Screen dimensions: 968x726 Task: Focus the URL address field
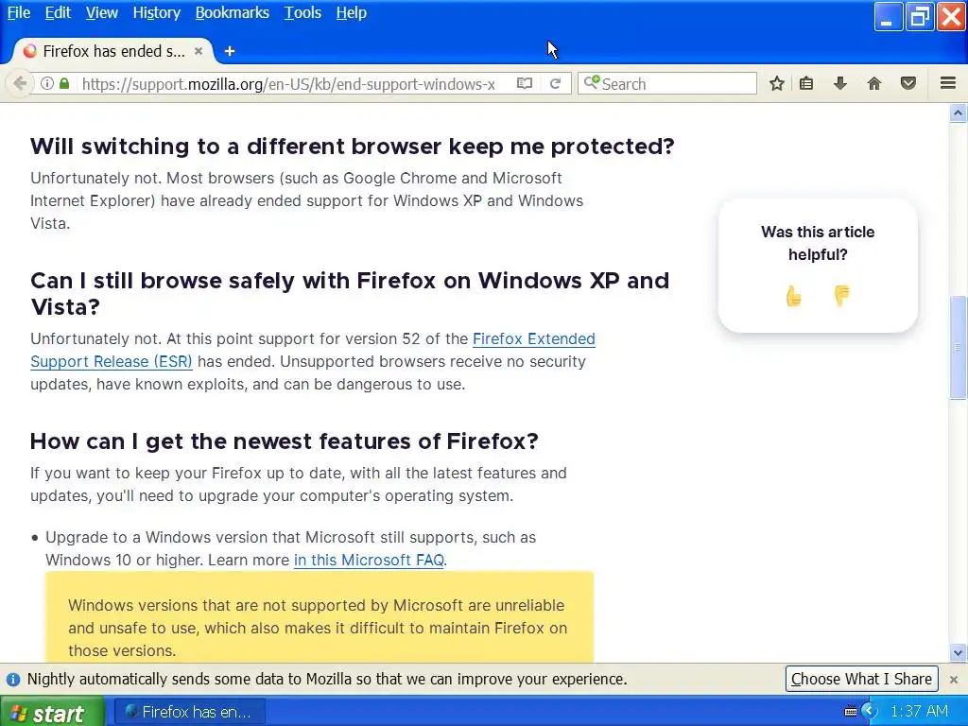click(288, 84)
